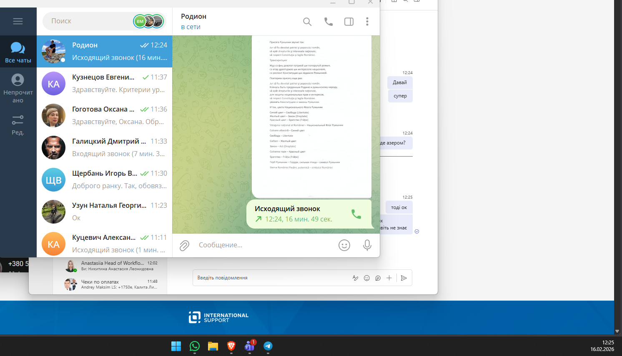
Task: Click the orange КА avatar of Куцевич
Action: 53,244
